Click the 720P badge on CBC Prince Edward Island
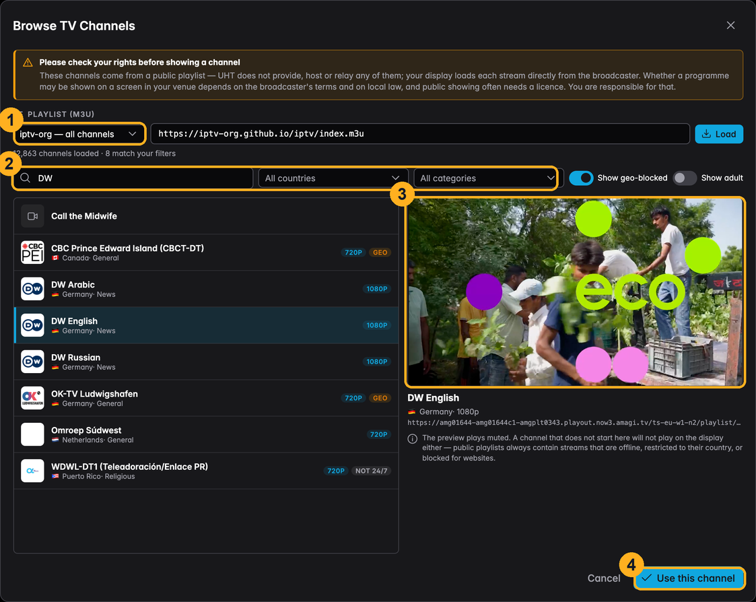The height and width of the screenshot is (602, 756). tap(353, 253)
